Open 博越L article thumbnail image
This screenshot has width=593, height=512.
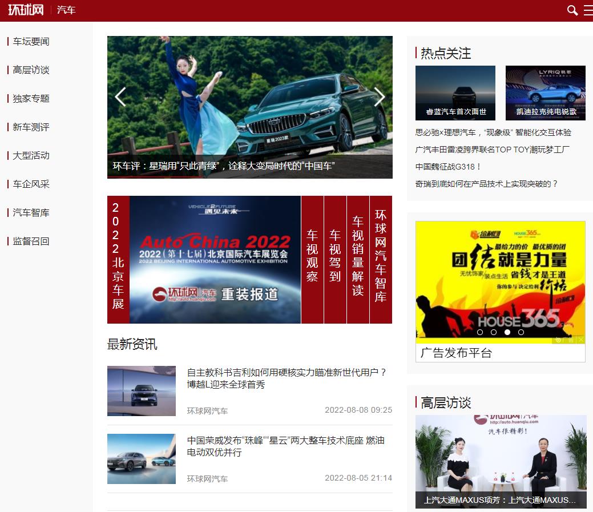point(142,391)
